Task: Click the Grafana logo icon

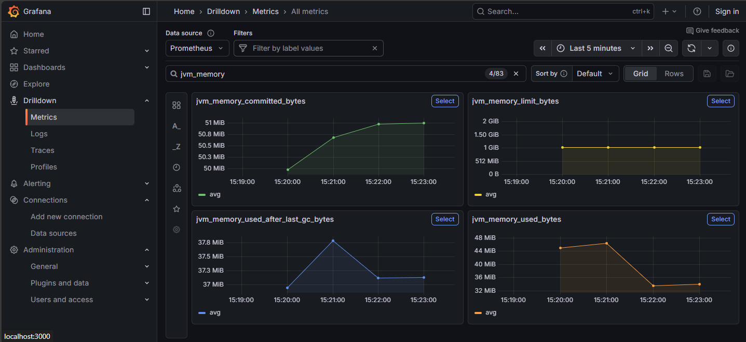Action: click(13, 11)
